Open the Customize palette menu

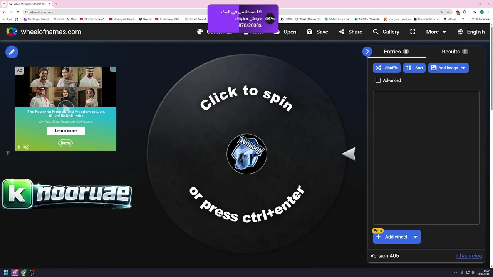[x=215, y=32]
